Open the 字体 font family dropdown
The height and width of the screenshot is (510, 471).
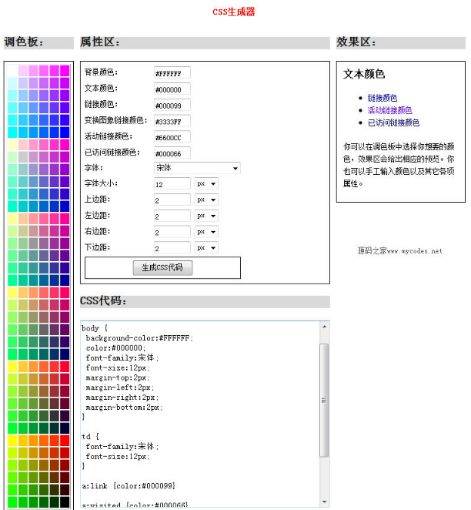click(x=197, y=168)
